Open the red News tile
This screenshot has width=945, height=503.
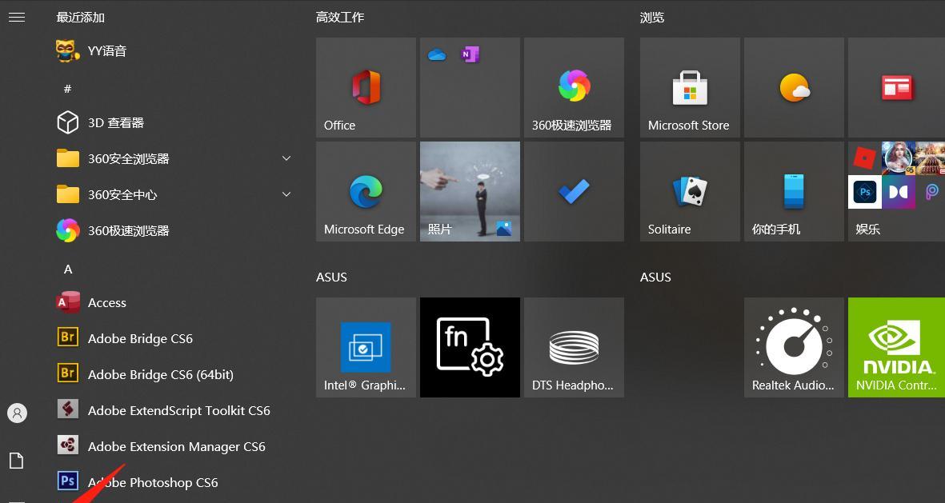897,87
